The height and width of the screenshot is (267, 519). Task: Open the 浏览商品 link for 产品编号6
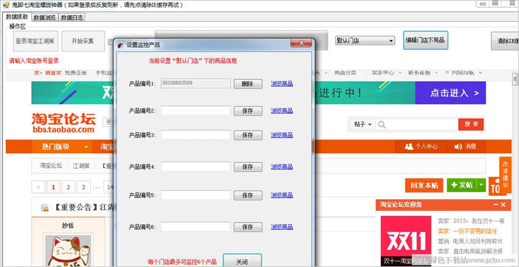281,227
